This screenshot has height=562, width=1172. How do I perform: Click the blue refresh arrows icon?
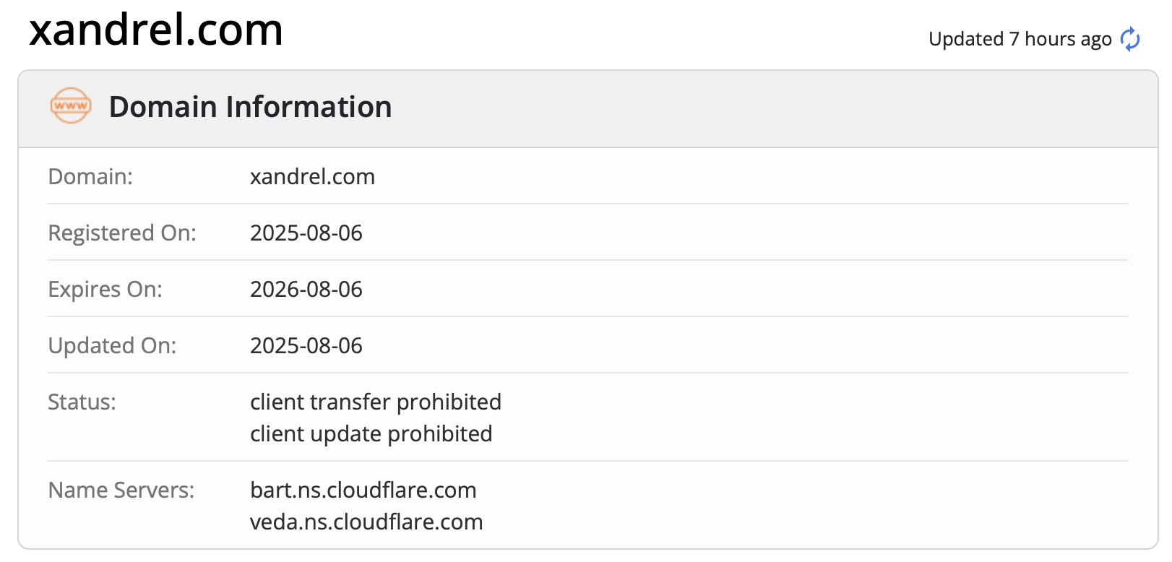(1130, 39)
